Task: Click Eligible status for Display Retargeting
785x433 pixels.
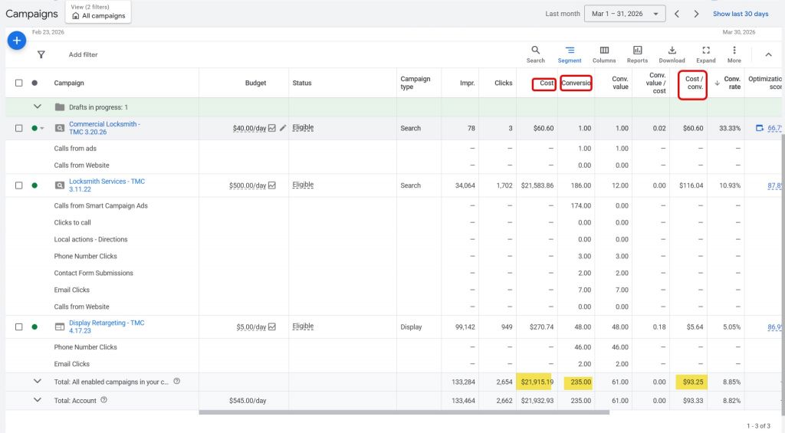Action: click(x=303, y=326)
